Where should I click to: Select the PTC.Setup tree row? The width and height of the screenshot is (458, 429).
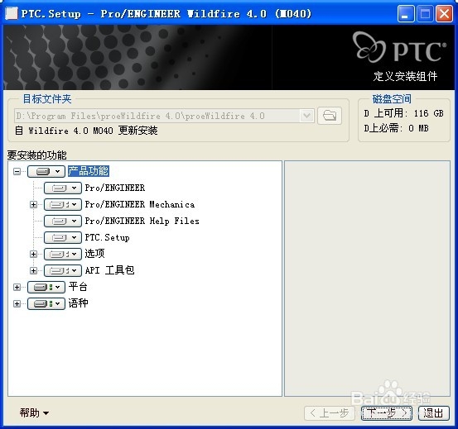[107, 238]
